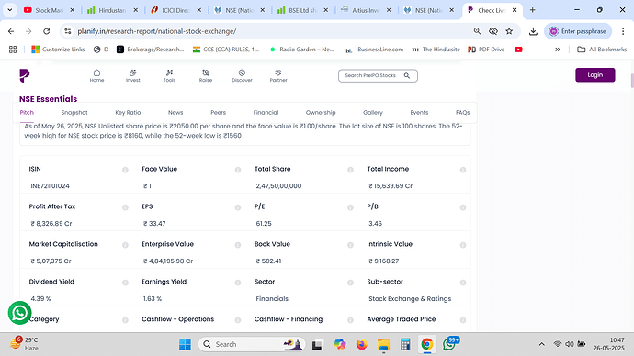Show info tooltip for Total Share
634x356 pixels.
click(x=351, y=170)
